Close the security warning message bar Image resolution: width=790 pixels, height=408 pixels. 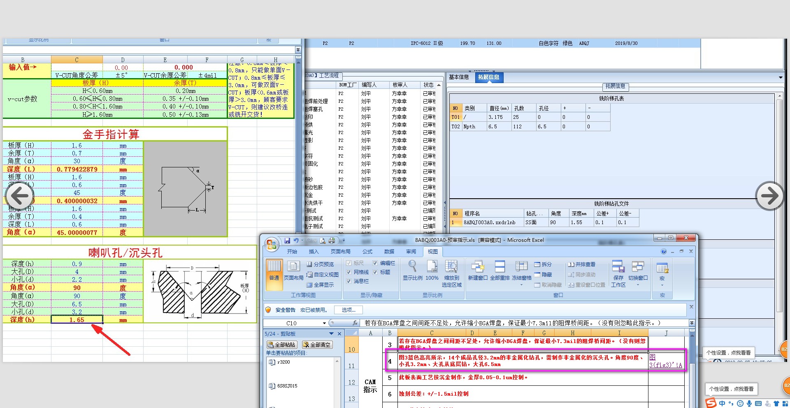pyautogui.click(x=691, y=307)
